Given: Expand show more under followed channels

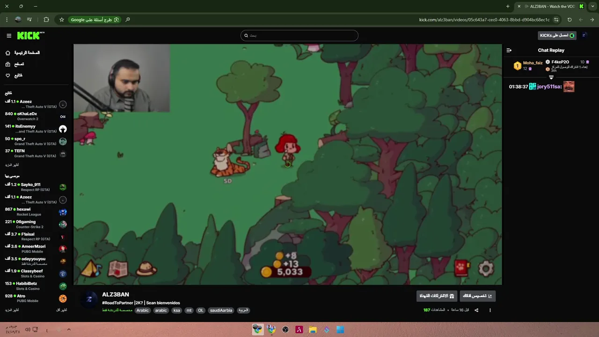Looking at the screenshot, I should (x=12, y=165).
